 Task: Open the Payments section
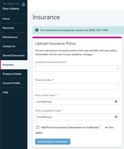(x=14, y=28)
